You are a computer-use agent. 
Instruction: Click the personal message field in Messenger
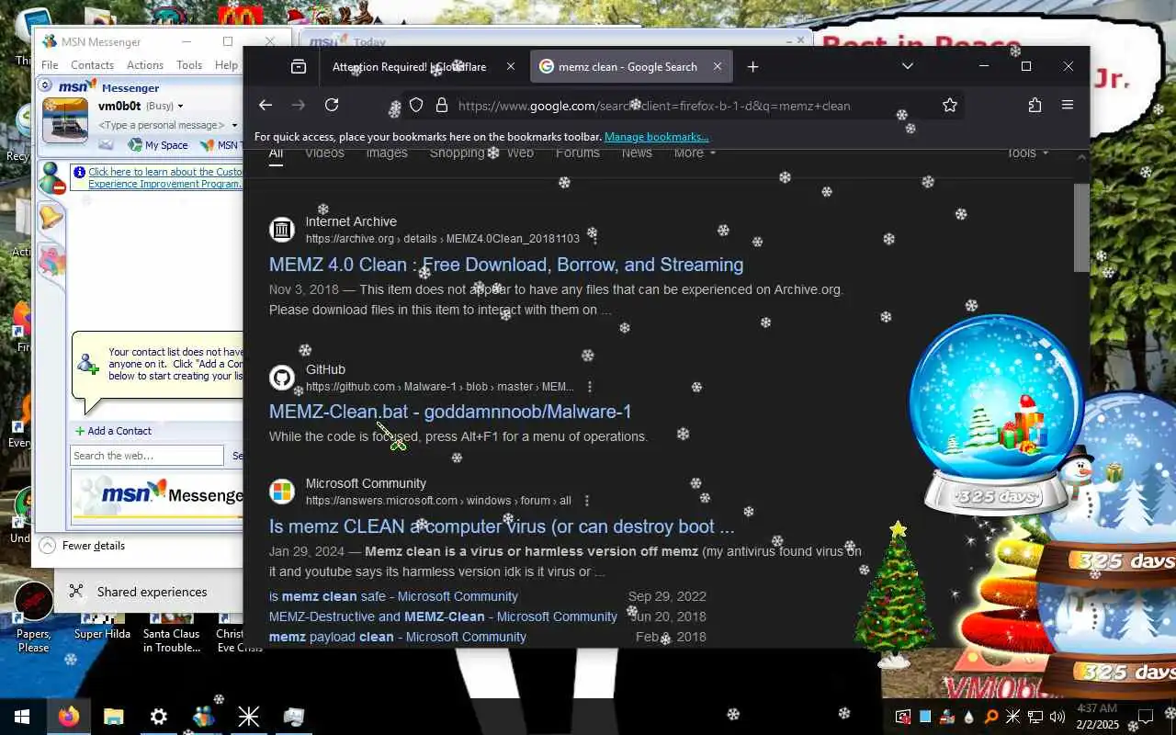[162, 125]
